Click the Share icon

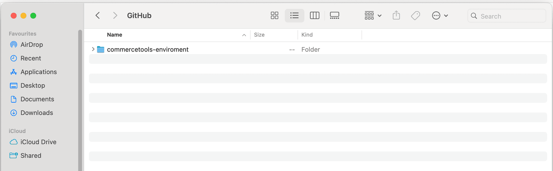396,16
